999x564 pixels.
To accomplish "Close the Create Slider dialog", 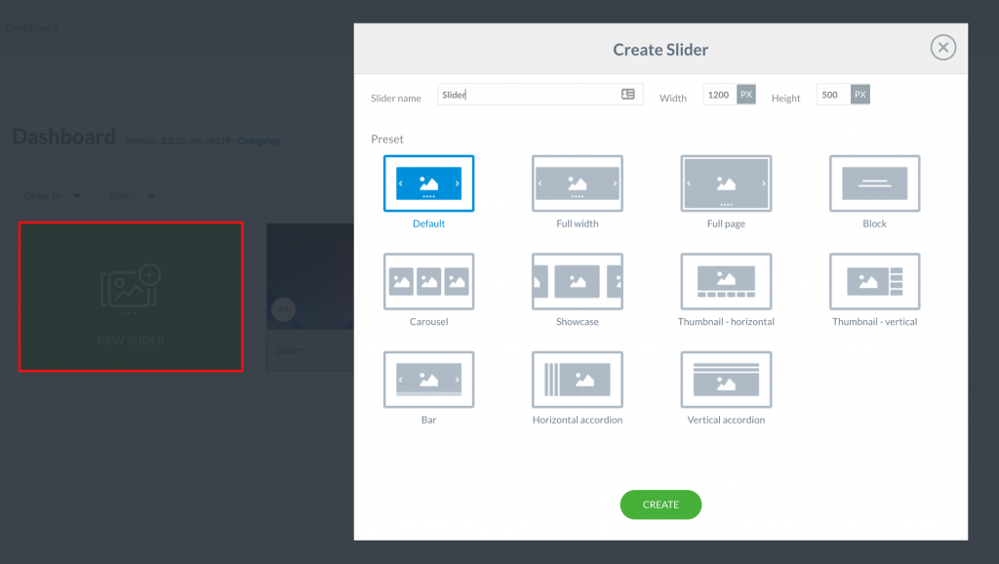I will point(943,47).
